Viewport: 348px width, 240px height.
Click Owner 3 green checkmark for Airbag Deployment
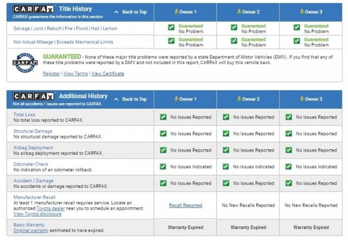pos(289,150)
